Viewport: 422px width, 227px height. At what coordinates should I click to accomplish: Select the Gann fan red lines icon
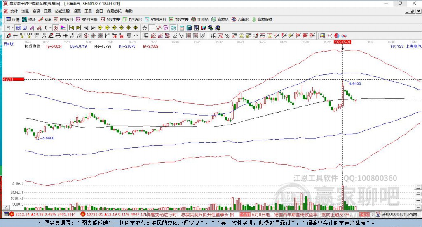coord(153,35)
